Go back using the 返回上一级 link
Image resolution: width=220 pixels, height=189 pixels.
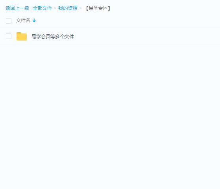point(17,8)
